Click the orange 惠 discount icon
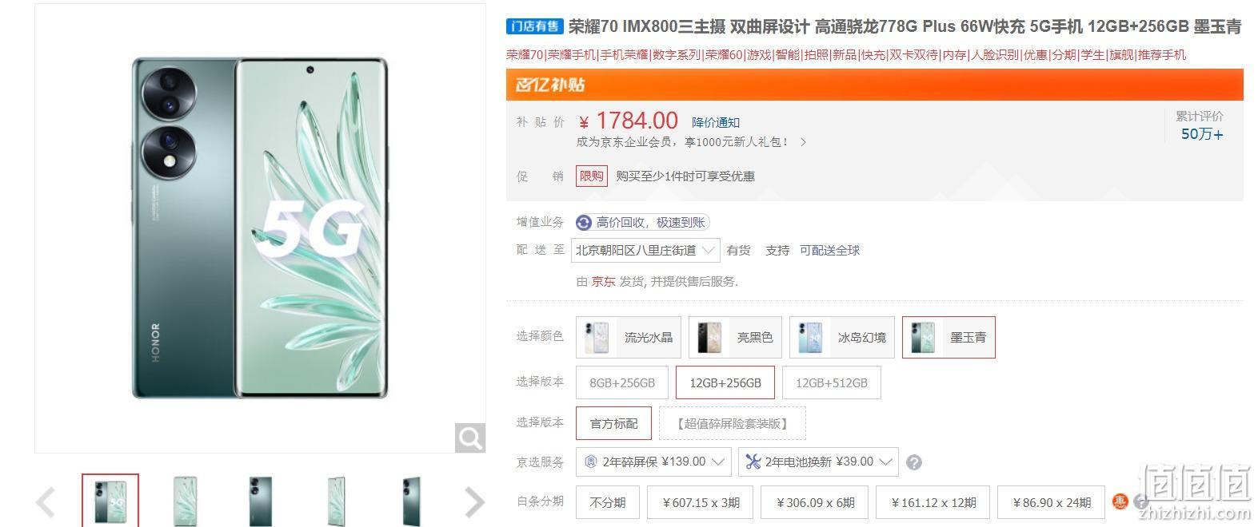The width and height of the screenshot is (1258, 527). (x=1120, y=501)
